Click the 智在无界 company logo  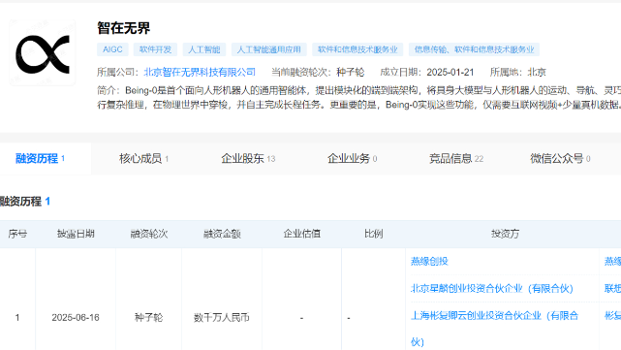point(43,52)
